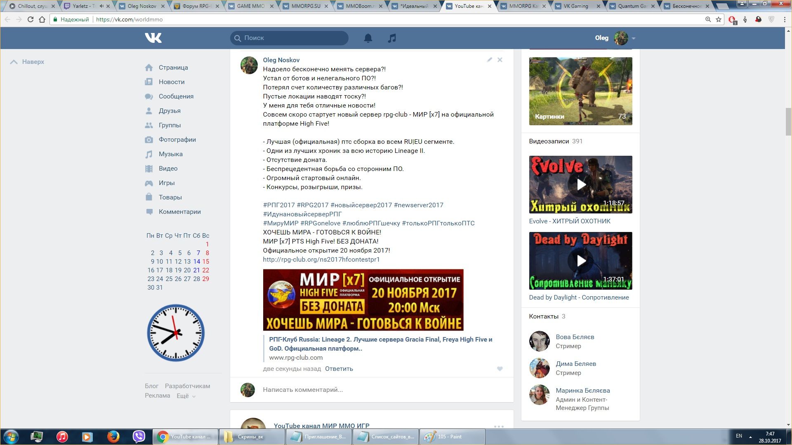Open post options three-dots menu
The image size is (792, 445).
tap(499, 426)
